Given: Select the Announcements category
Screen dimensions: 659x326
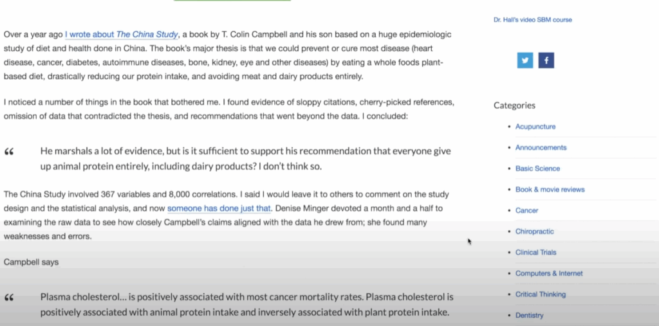Looking at the screenshot, I should (x=541, y=147).
